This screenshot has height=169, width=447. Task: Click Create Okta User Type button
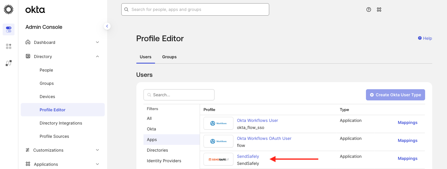[x=396, y=95]
